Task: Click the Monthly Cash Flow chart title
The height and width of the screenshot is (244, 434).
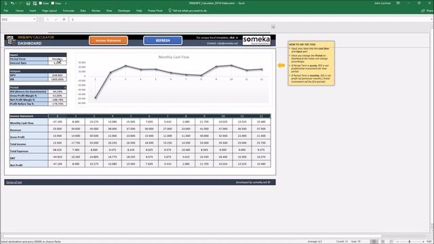Action: point(174,57)
